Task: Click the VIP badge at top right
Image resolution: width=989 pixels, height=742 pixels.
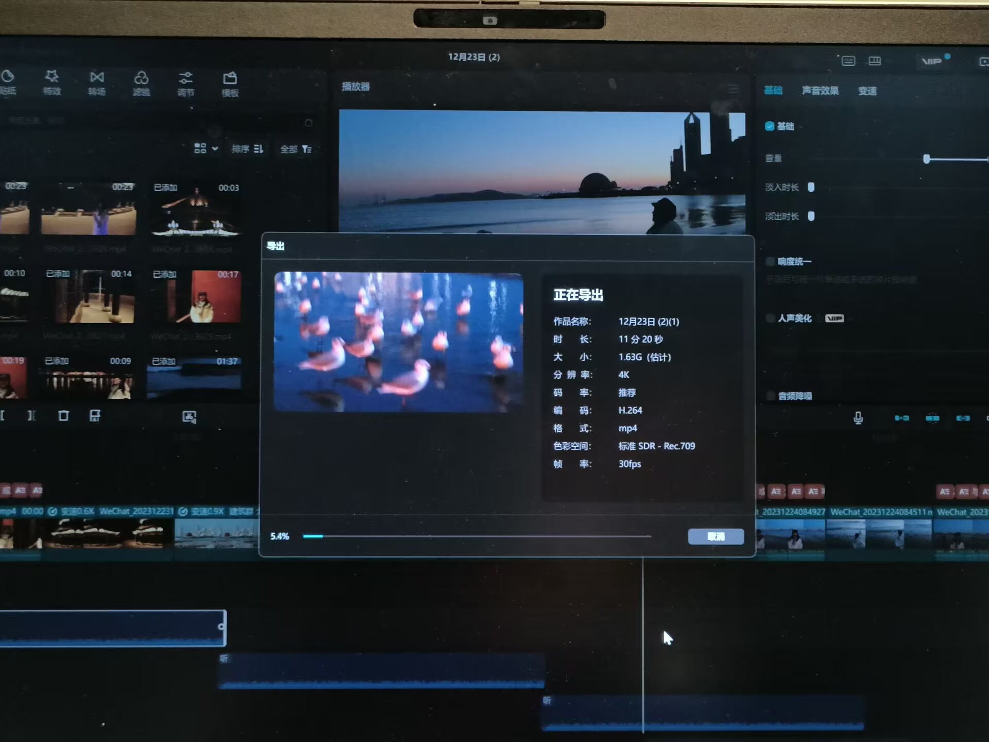Action: pos(931,61)
